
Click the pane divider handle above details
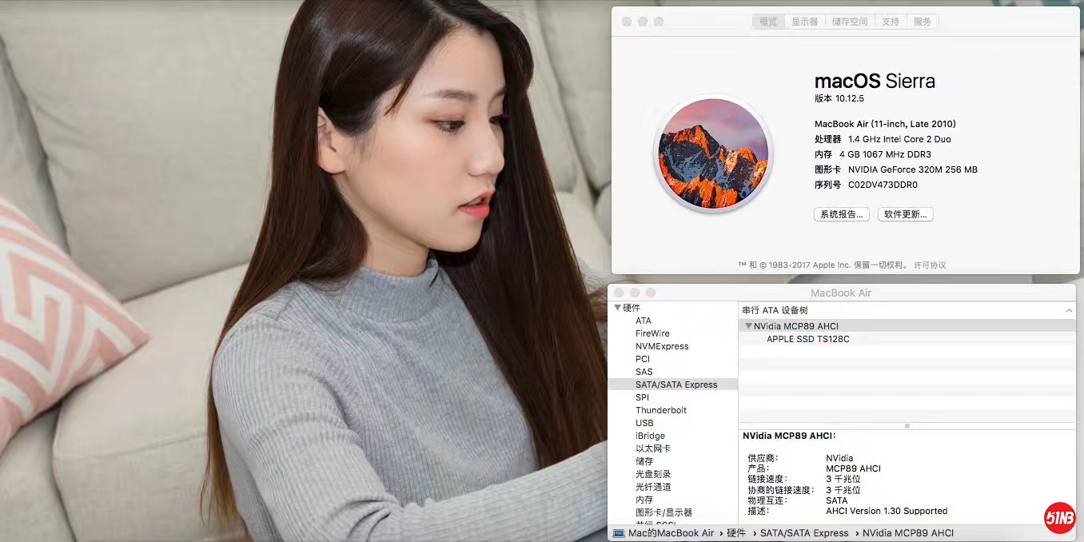pos(907,426)
